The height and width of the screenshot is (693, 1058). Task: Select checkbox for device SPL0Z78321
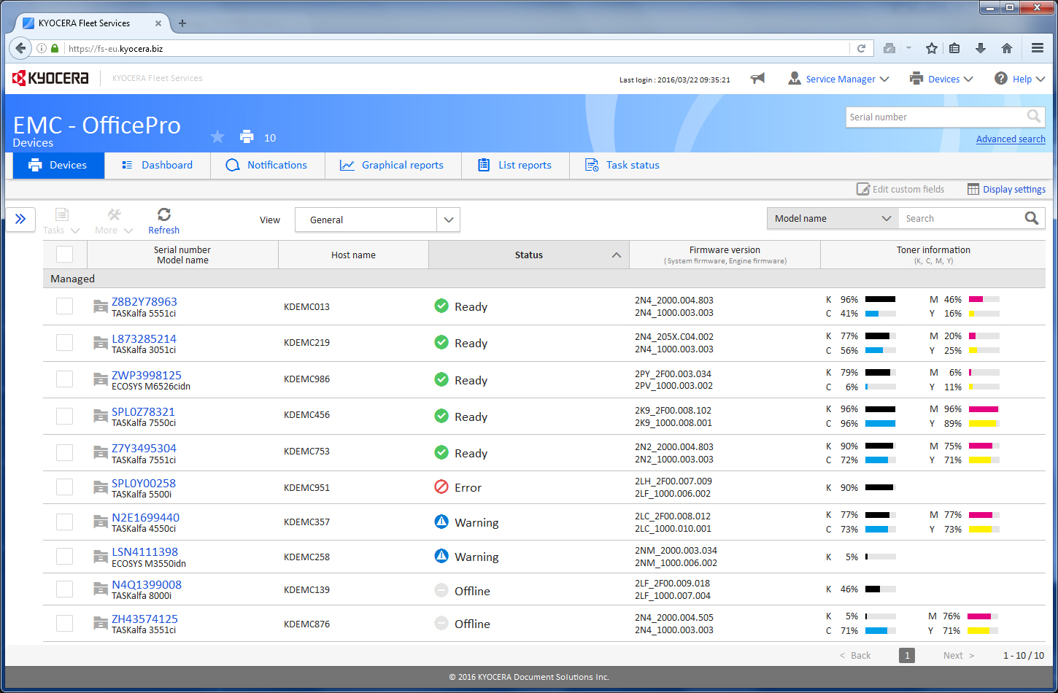click(65, 416)
